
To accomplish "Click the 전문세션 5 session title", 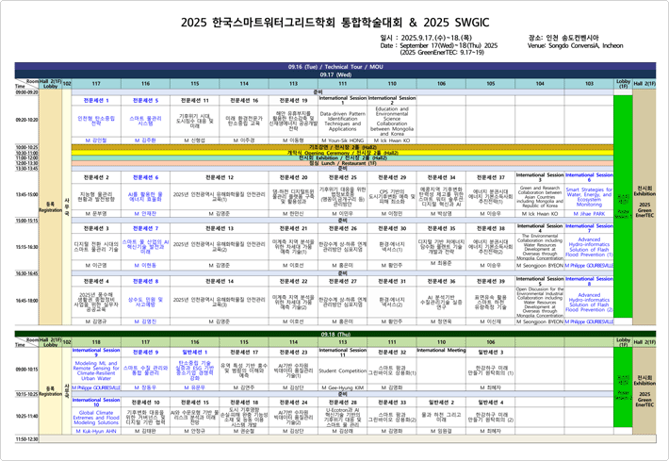I will [x=150, y=99].
